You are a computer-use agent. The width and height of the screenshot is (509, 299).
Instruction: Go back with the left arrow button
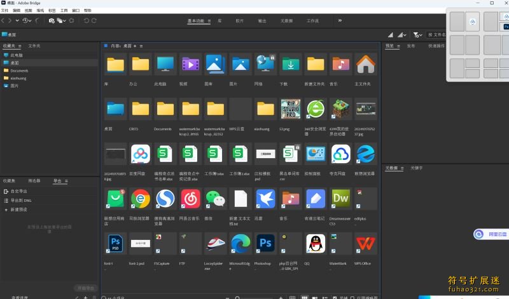point(3,20)
